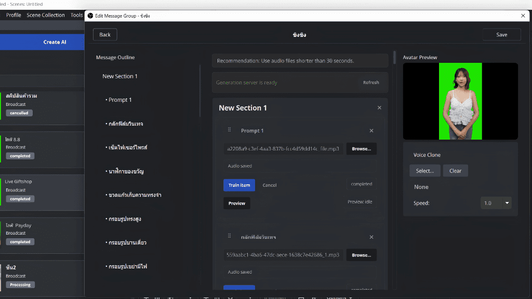Grab the Prompt 1 drag handle

(x=229, y=130)
